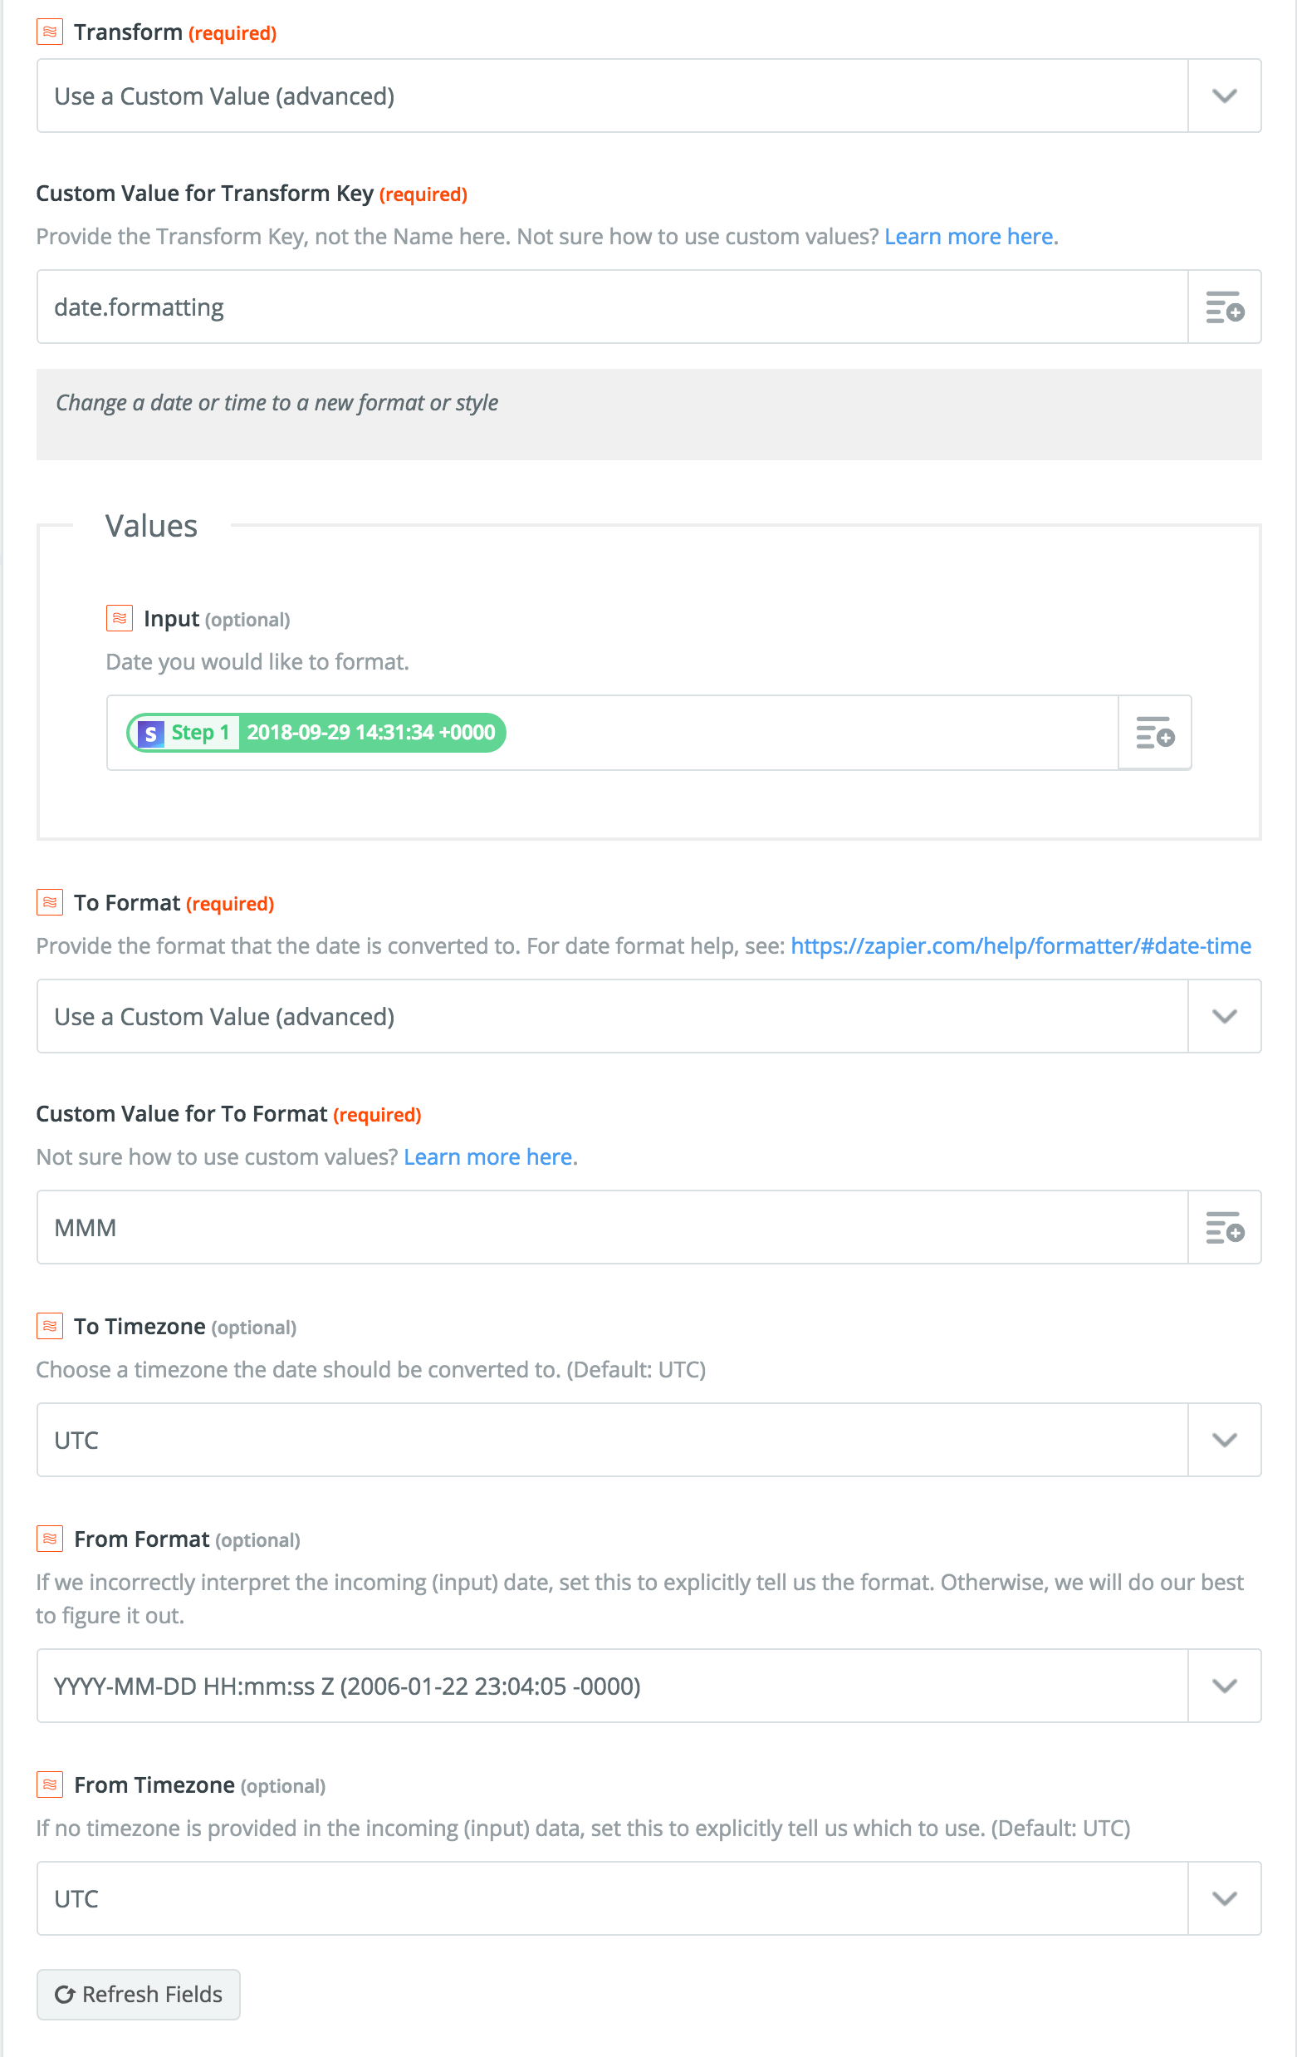The width and height of the screenshot is (1297, 2057).
Task: Open Learn more here under Transform Key
Action: [971, 237]
